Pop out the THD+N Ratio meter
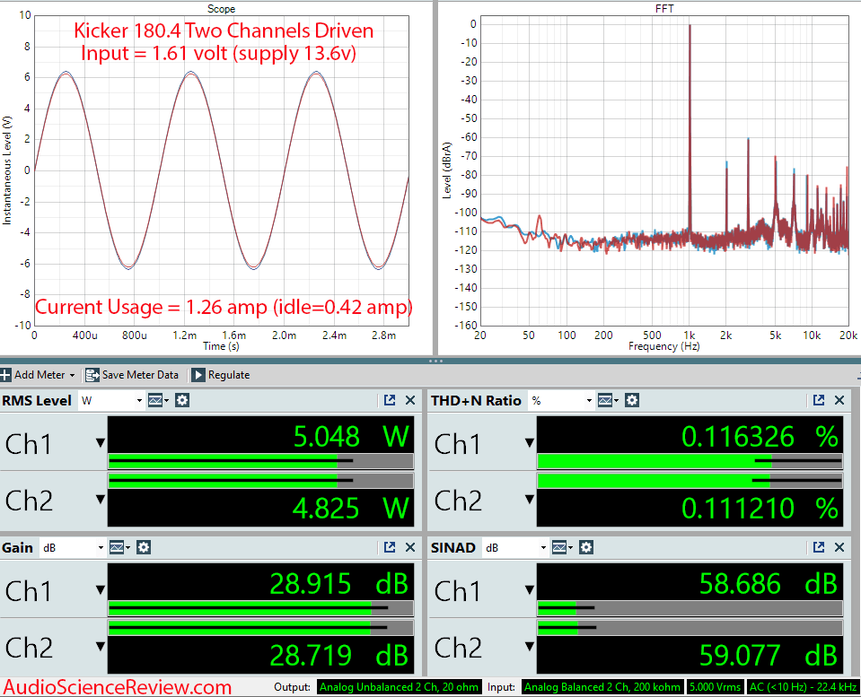This screenshot has height=697, width=861. 819,400
